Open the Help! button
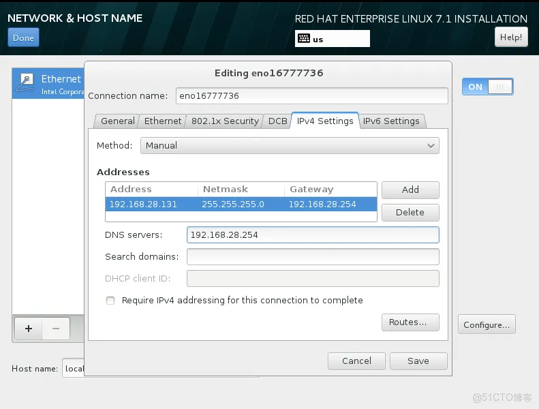Viewport: 539px width, 409px height. pyautogui.click(x=511, y=37)
